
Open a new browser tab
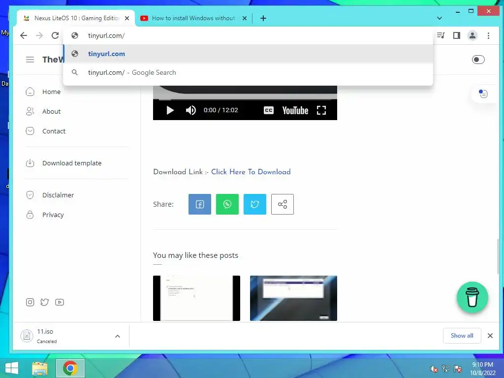pyautogui.click(x=263, y=18)
